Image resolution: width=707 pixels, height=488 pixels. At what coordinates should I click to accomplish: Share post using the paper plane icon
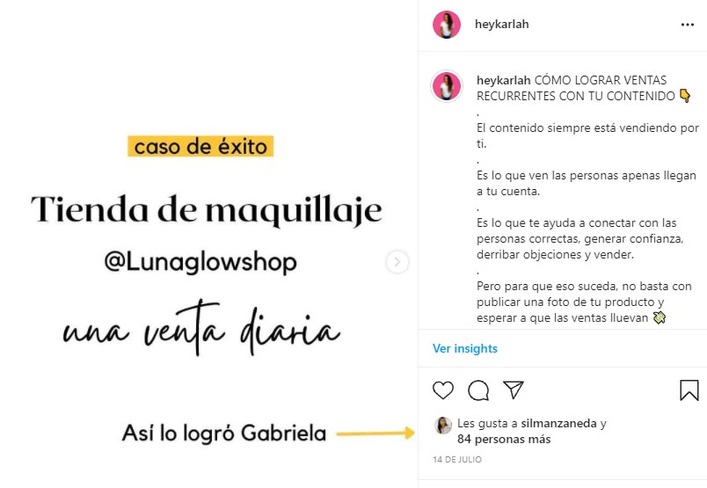click(514, 390)
